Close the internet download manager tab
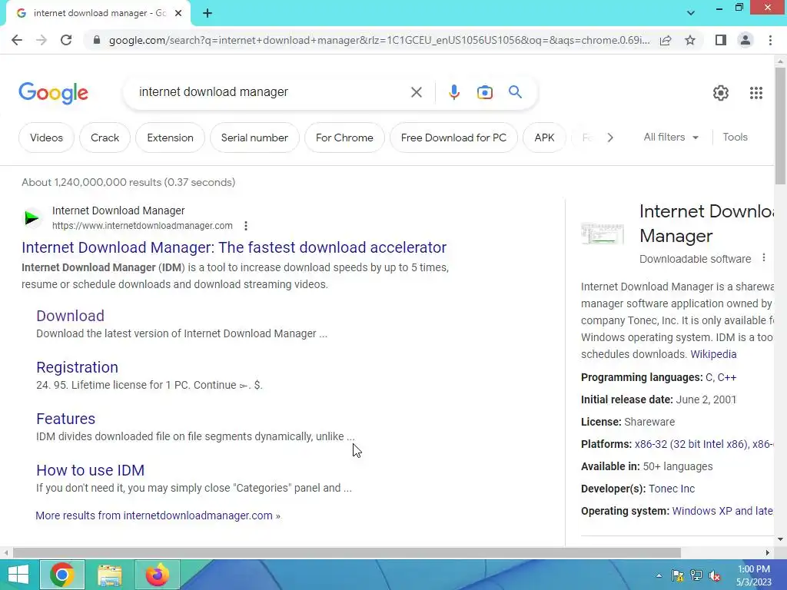The height and width of the screenshot is (590, 787). [178, 13]
